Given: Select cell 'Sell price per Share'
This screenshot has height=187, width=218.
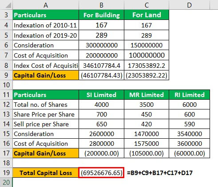Looking at the screenshot, I should click(46, 124).
